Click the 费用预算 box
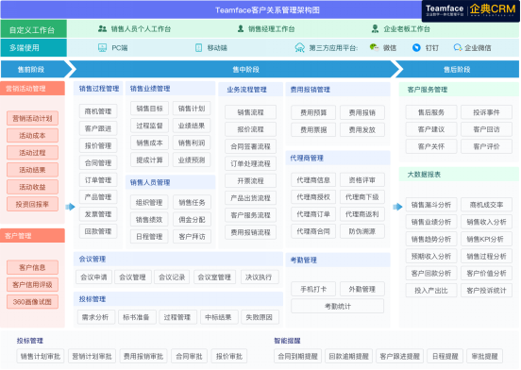Viewport: 521px width, 370px height. [313, 112]
